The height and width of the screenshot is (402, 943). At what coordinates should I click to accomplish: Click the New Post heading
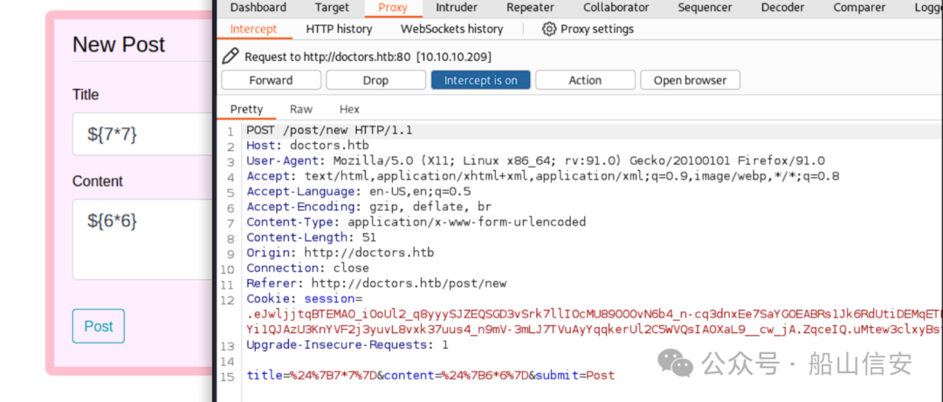119,45
